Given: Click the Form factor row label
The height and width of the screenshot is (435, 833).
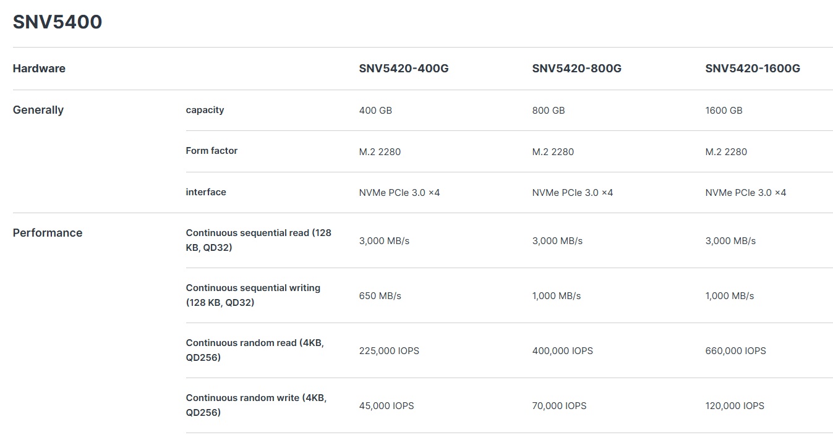Looking at the screenshot, I should coord(211,151).
